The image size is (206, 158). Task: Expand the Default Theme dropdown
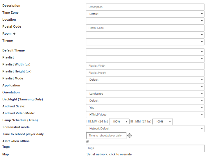(145, 52)
